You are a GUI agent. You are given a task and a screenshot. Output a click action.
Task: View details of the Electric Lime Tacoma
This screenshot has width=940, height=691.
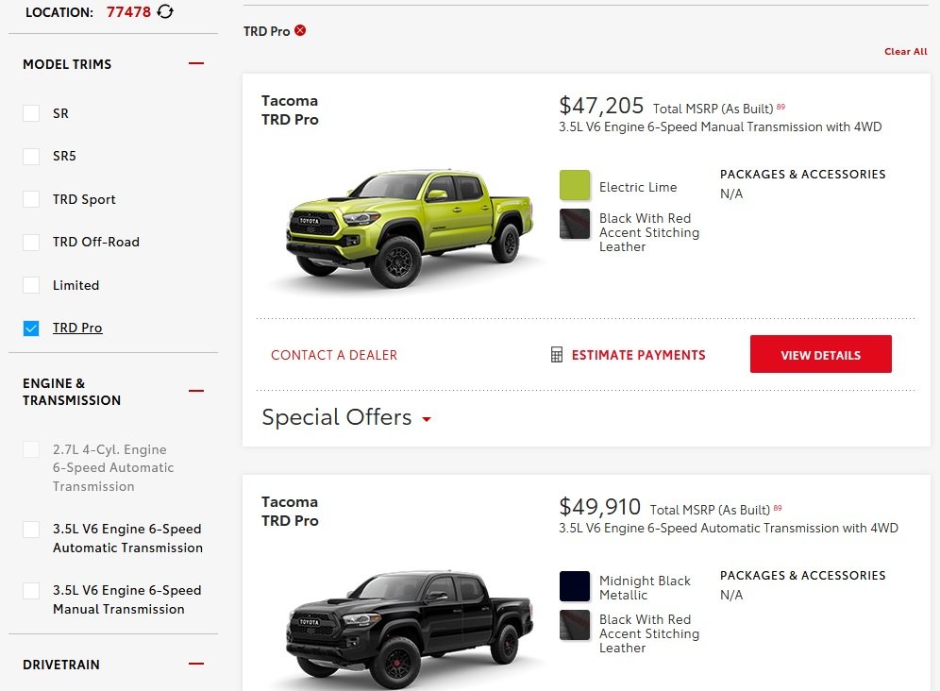821,354
